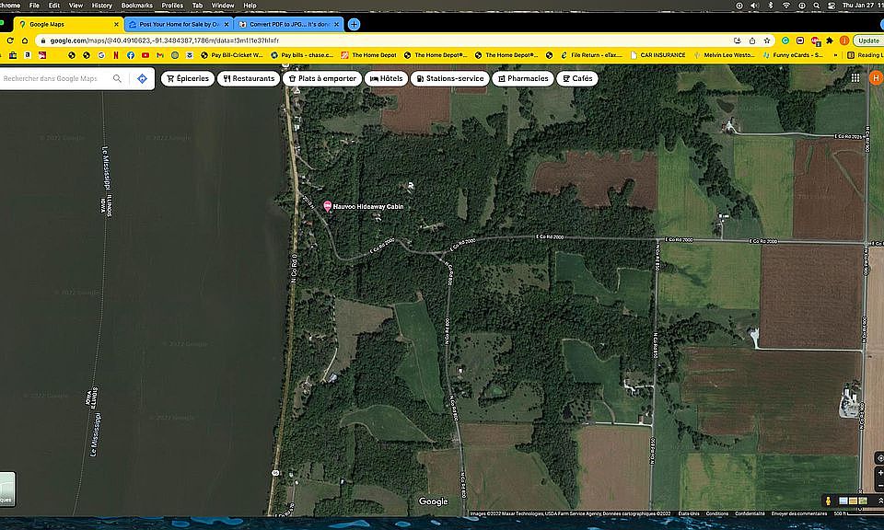
Task: Select the first layer thumbnail beside pegman
Action: 843,501
